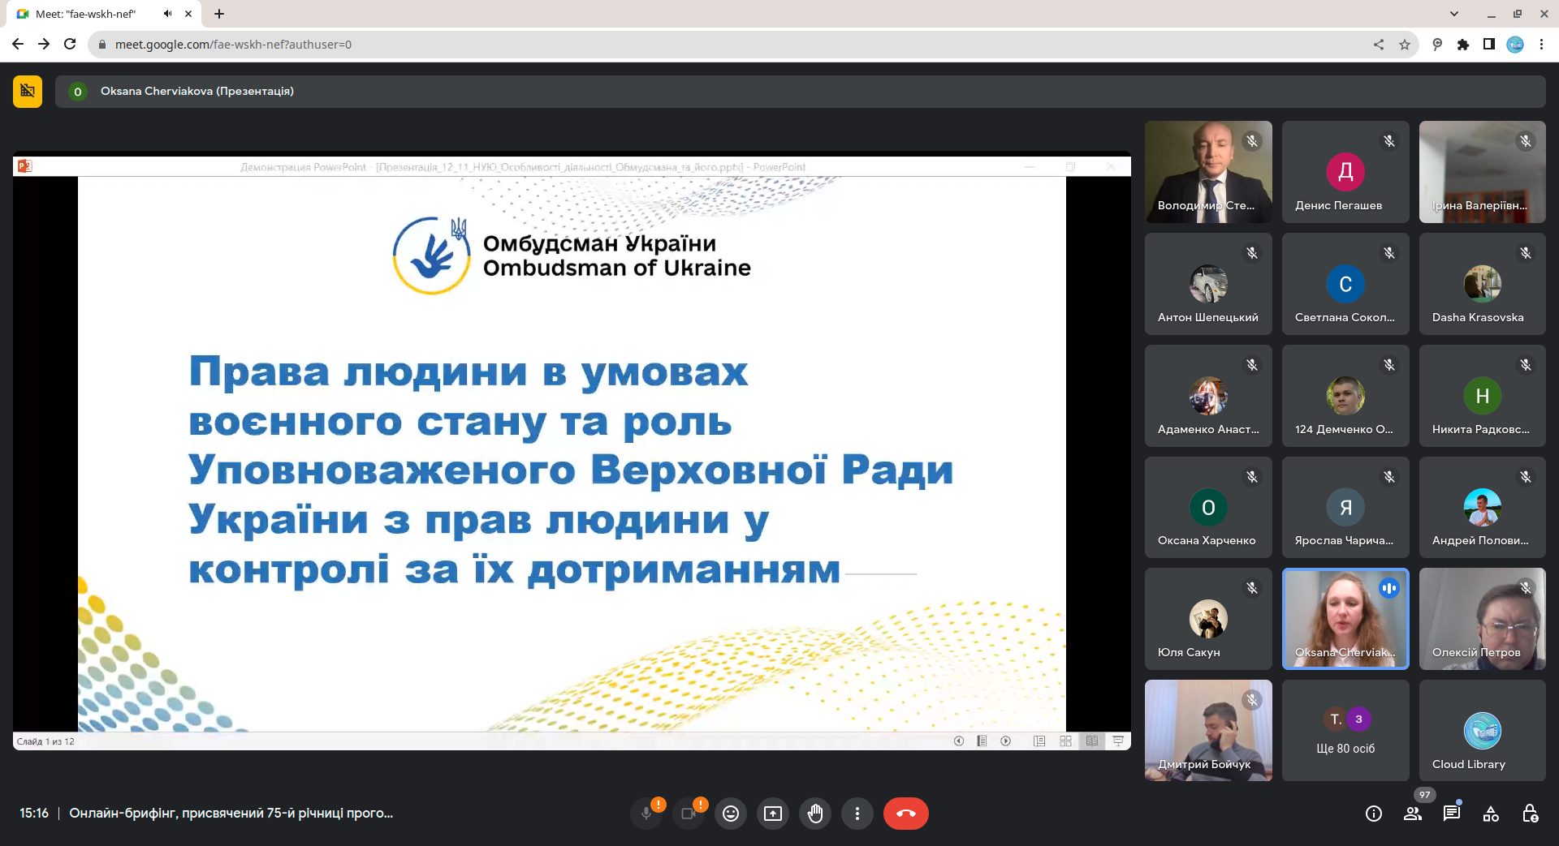Open the emoji reactions panel
This screenshot has height=846, width=1559.
[731, 814]
